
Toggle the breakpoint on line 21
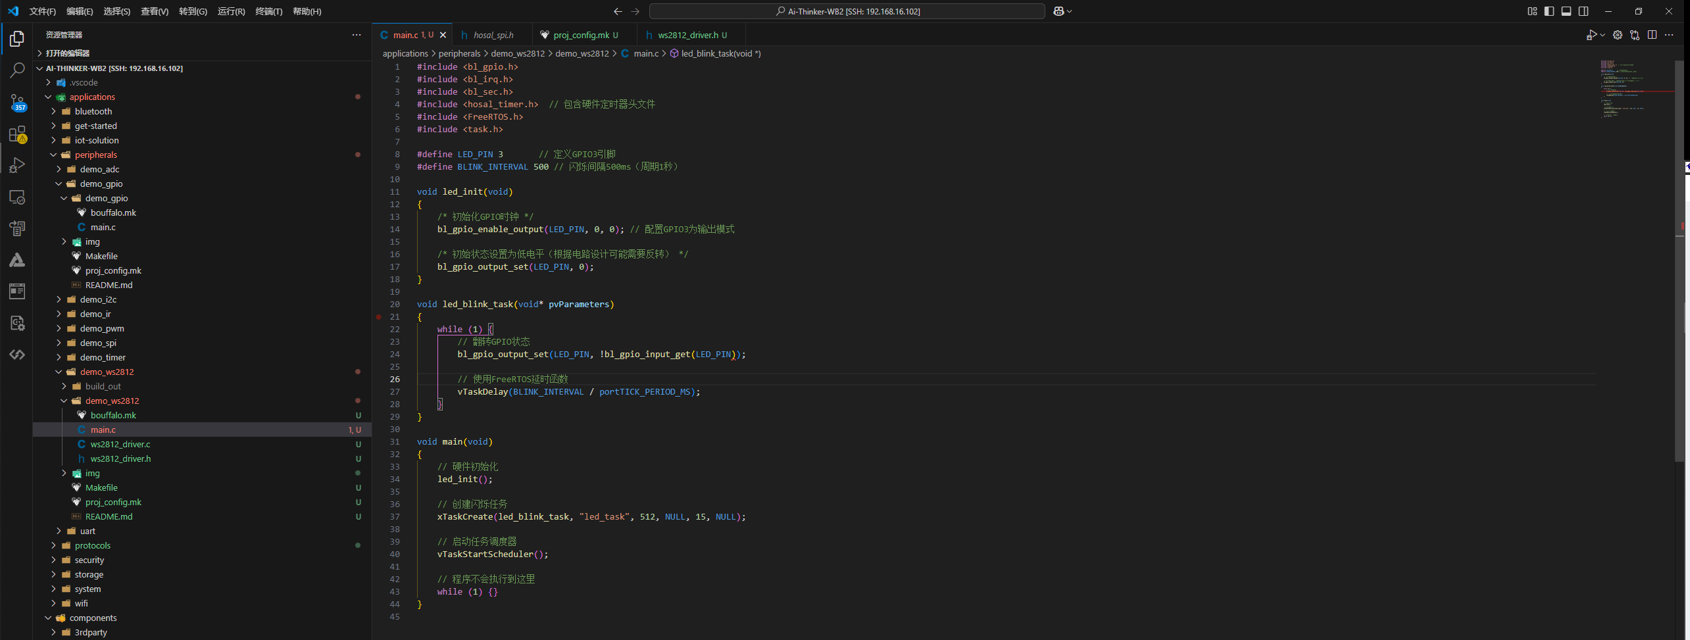click(x=379, y=317)
